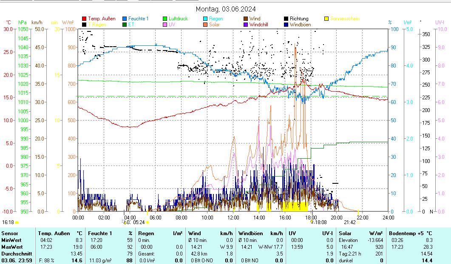Image resolution: width=451 pixels, height=264 pixels.
Task: Click the yellow Sonnenschein legend square
Action: pyautogui.click(x=327, y=19)
